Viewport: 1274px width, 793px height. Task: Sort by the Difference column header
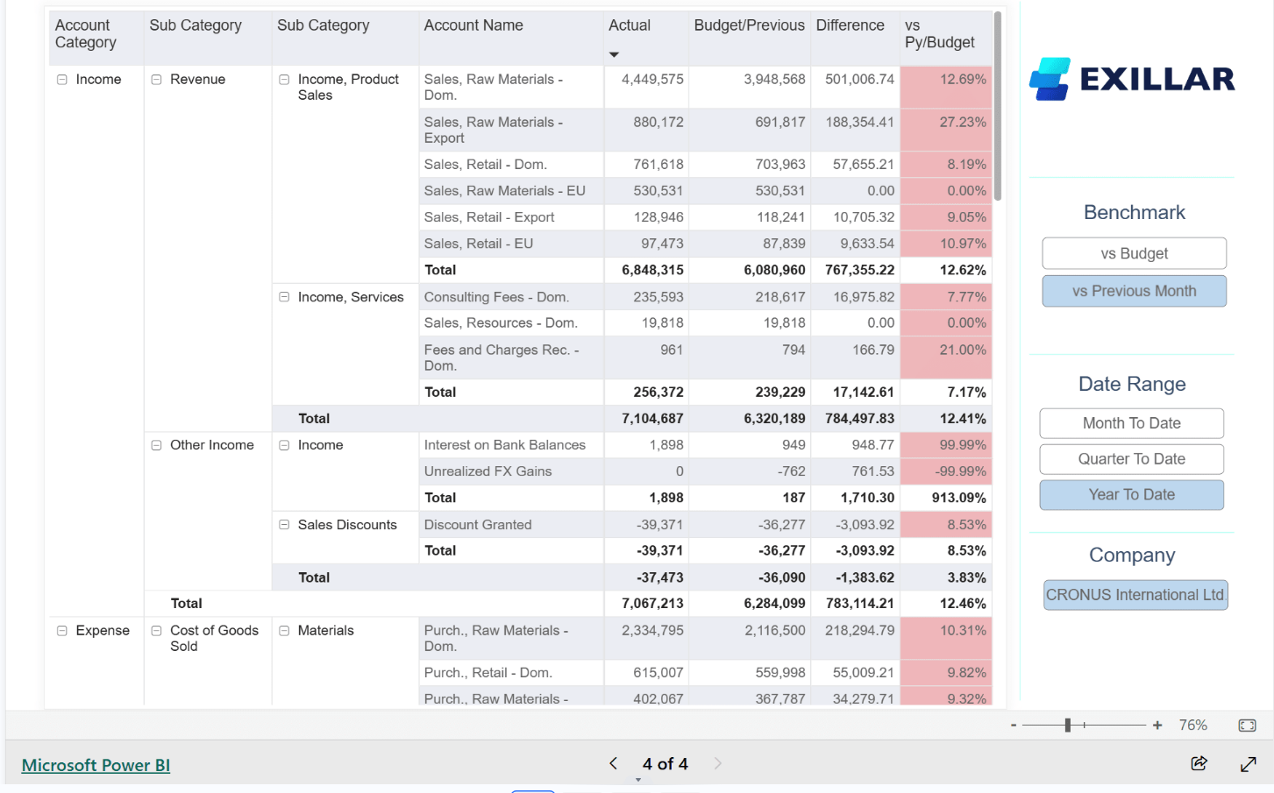(850, 25)
